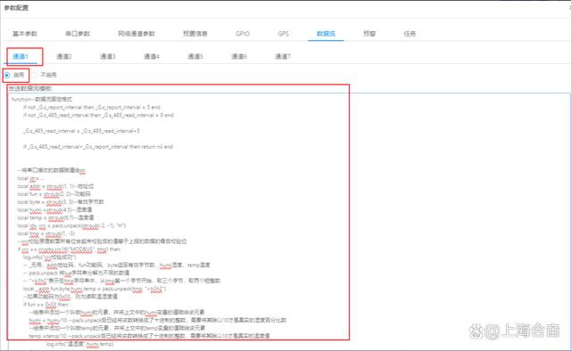This screenshot has height=351, width=571.
Task: Select the 通道5 sub-tab
Action: coord(195,56)
